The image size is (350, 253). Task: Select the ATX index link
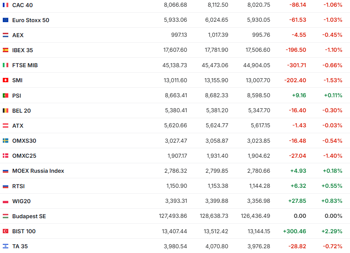point(18,126)
